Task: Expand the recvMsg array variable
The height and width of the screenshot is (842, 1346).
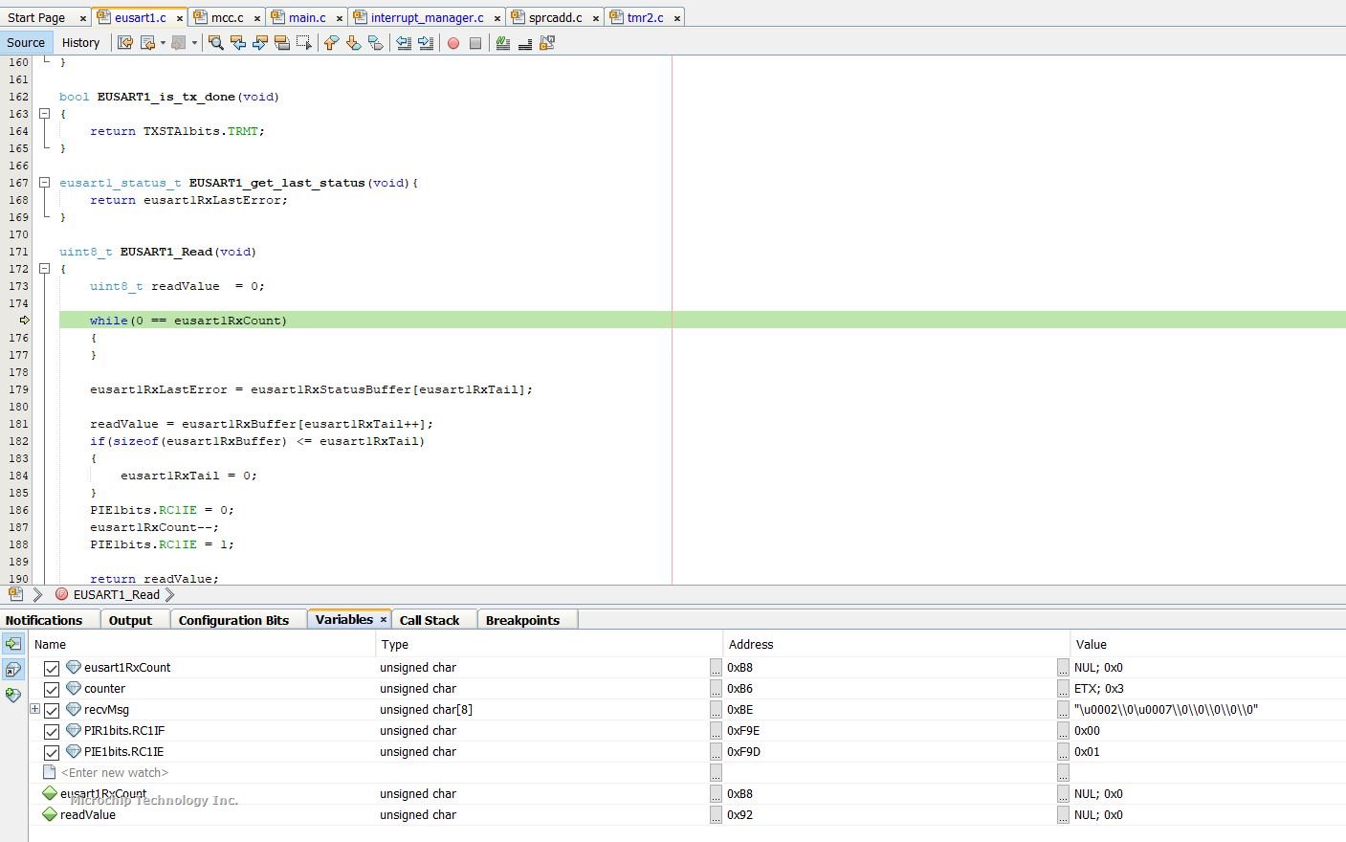Action: [34, 709]
